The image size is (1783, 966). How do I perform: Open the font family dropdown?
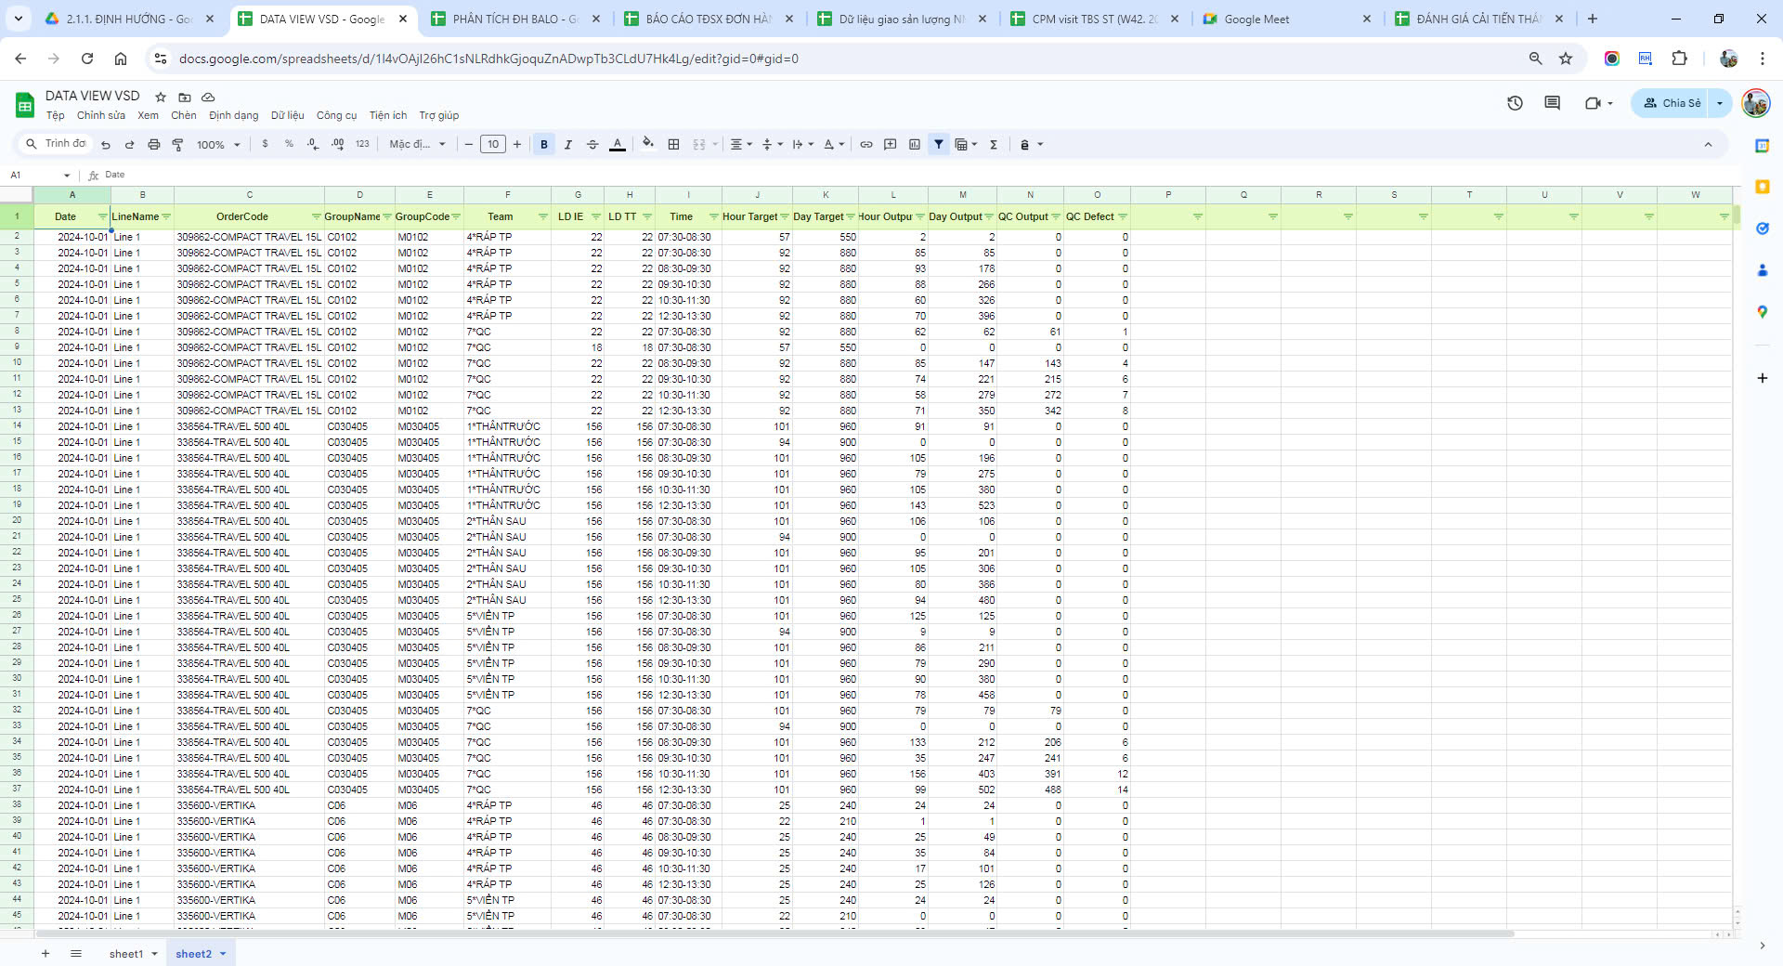(x=417, y=145)
